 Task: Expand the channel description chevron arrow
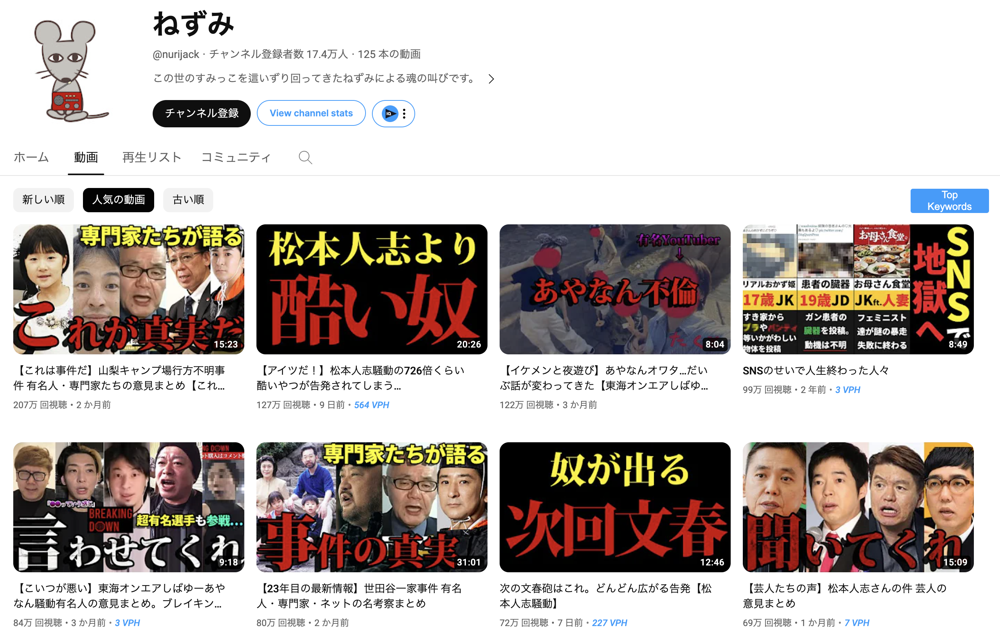tap(491, 79)
